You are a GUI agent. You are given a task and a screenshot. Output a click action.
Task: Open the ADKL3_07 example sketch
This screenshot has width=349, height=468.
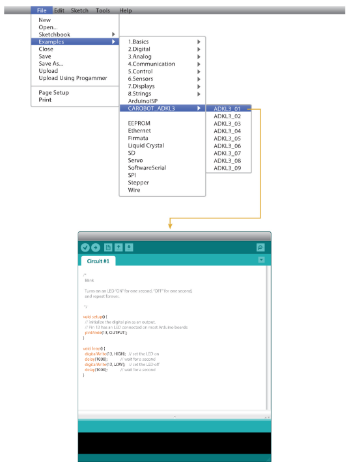click(x=229, y=153)
